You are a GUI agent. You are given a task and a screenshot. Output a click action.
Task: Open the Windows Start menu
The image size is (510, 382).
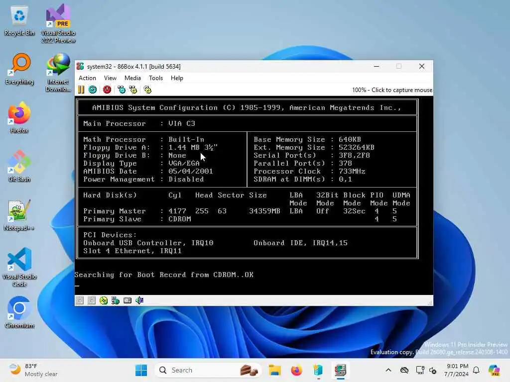pyautogui.click(x=141, y=370)
